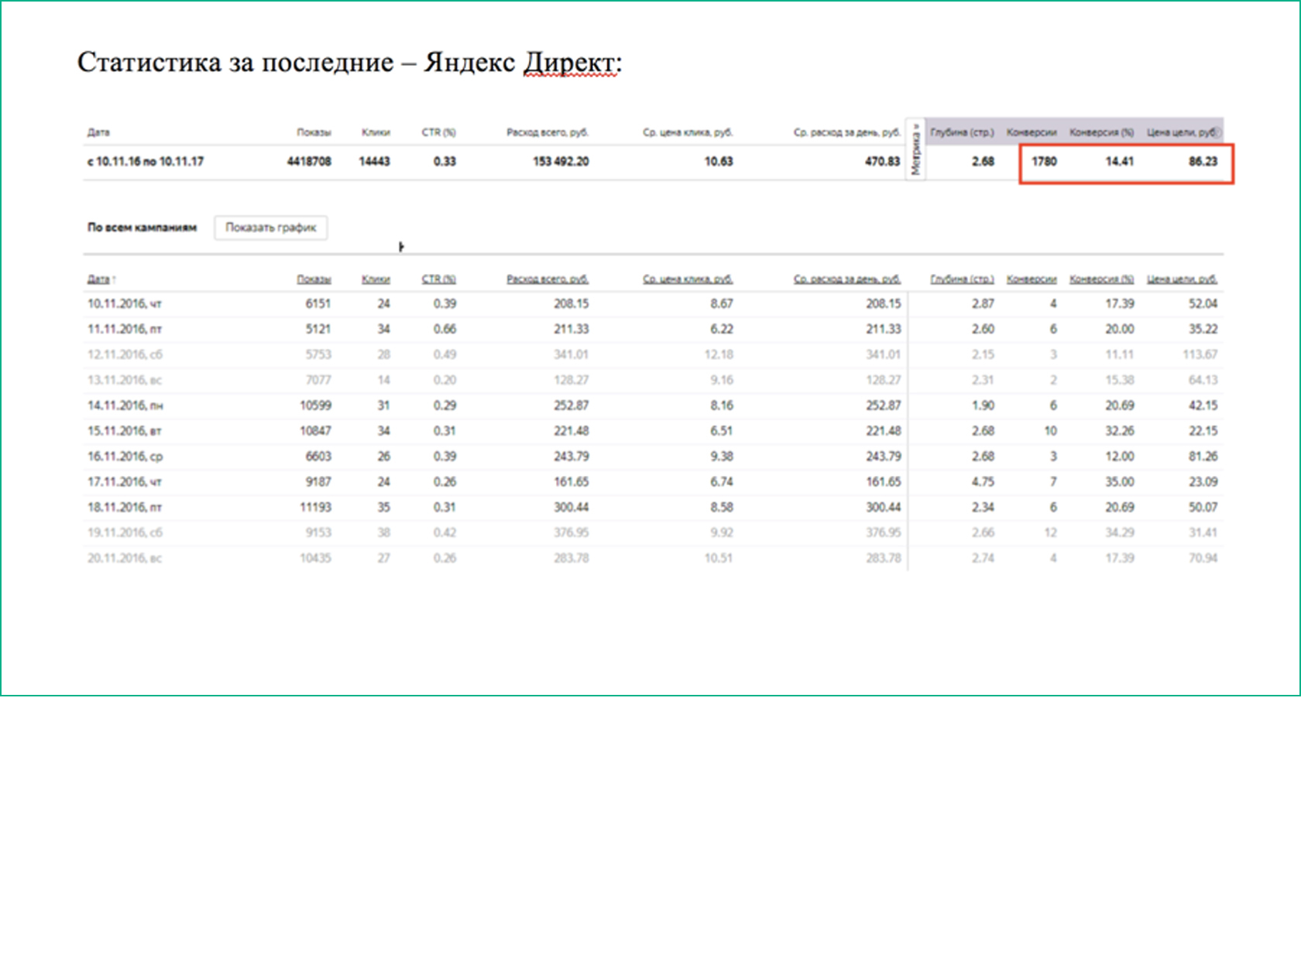Click average click price 10.63
1301x975 pixels.
pyautogui.click(x=719, y=162)
